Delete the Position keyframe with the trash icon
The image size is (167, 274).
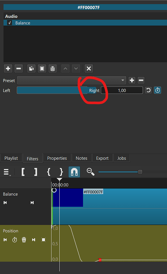(x=24, y=240)
